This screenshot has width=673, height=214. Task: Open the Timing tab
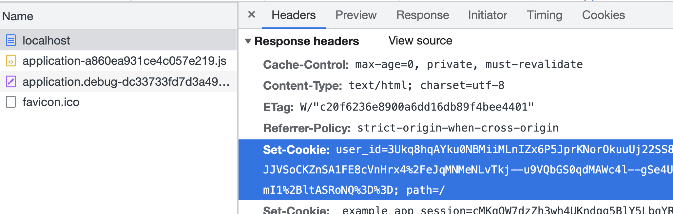[x=544, y=15]
